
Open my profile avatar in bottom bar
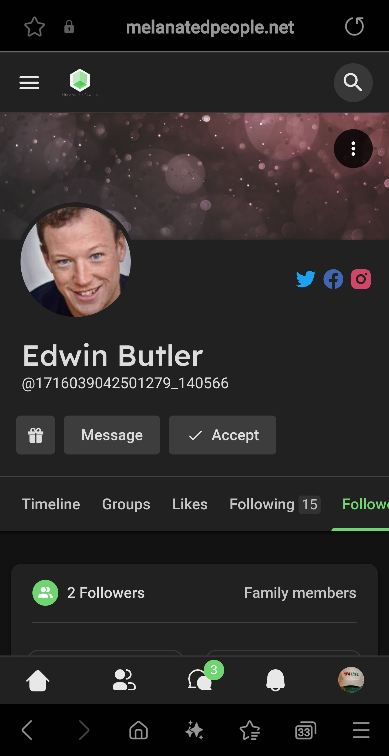(x=351, y=680)
